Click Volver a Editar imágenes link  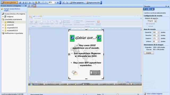154,94
